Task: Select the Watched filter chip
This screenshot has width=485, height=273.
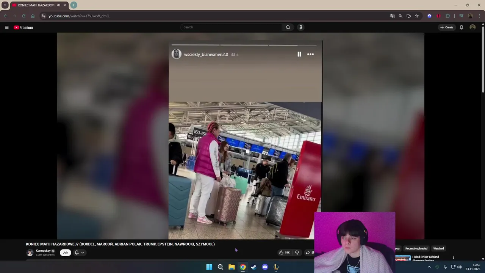Action: click(438, 248)
